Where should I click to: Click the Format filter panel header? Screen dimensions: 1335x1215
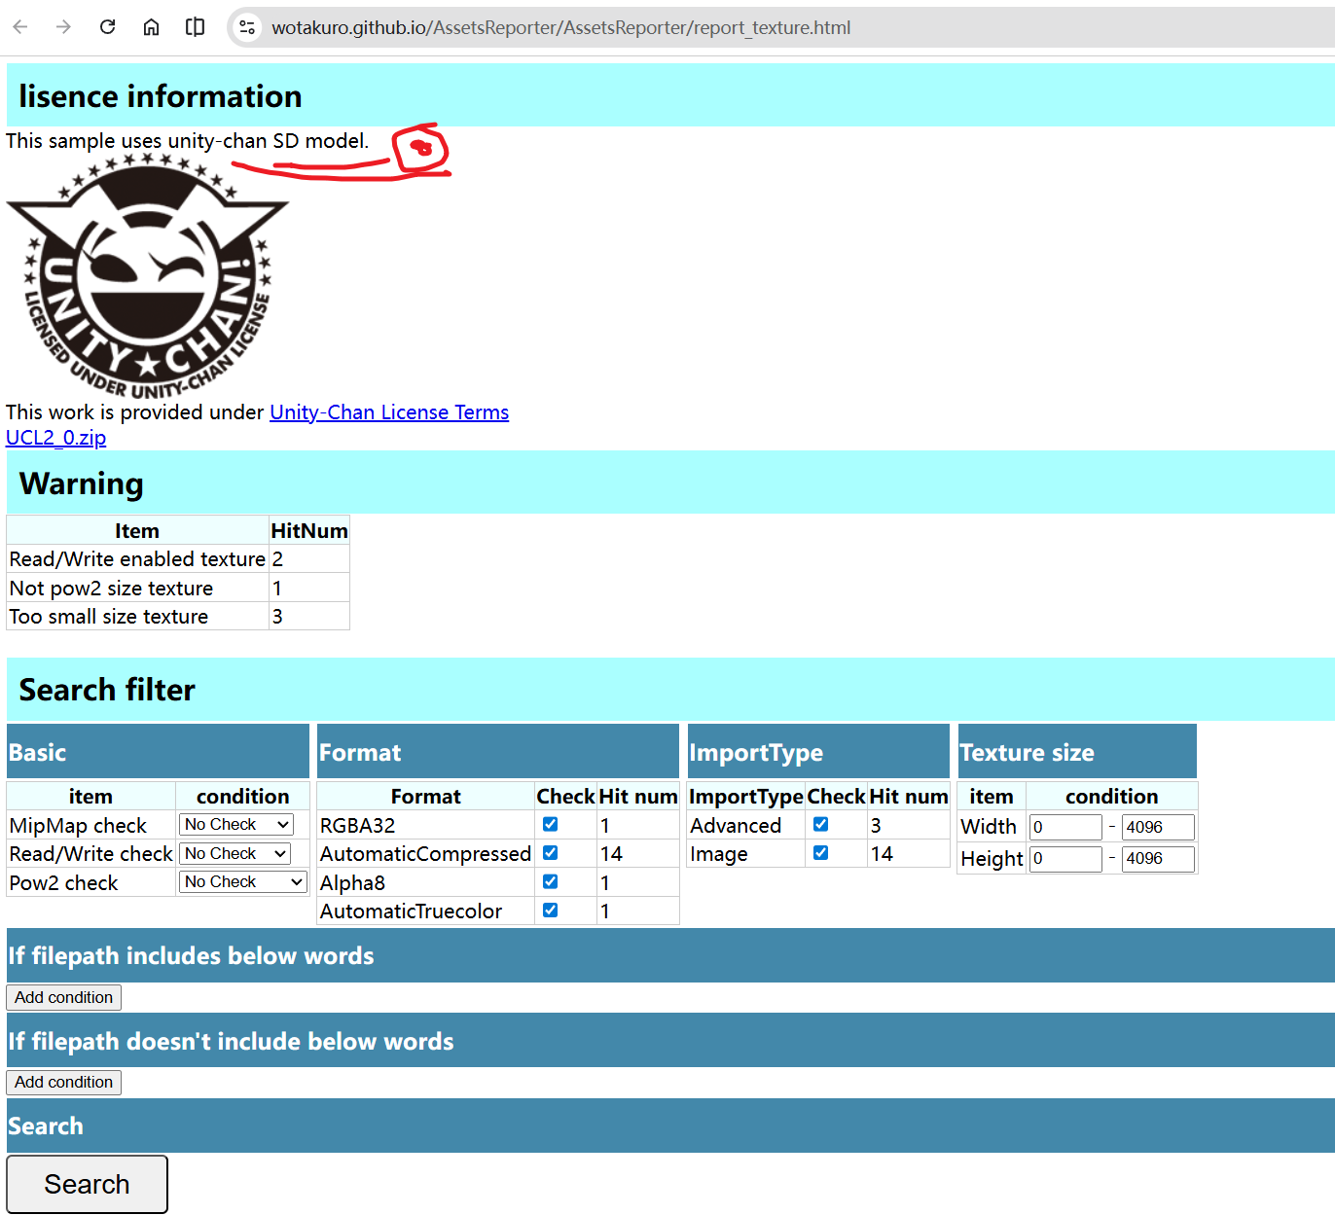click(498, 752)
